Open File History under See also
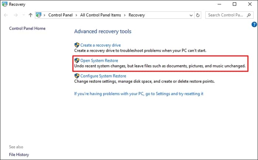This screenshot has width=258, height=160. (x=19, y=154)
